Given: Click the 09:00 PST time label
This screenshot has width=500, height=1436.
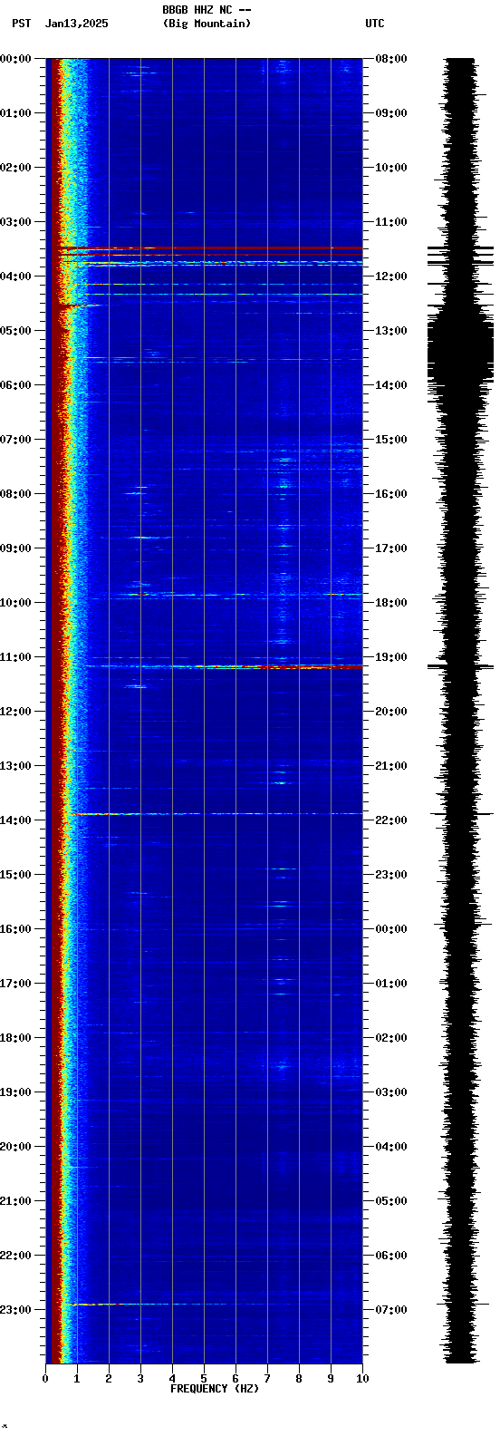Looking at the screenshot, I should [x=16, y=548].
